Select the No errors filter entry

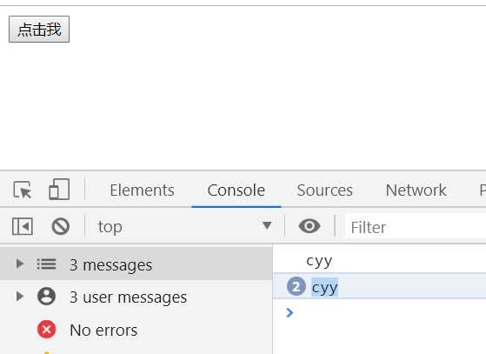[103, 330]
